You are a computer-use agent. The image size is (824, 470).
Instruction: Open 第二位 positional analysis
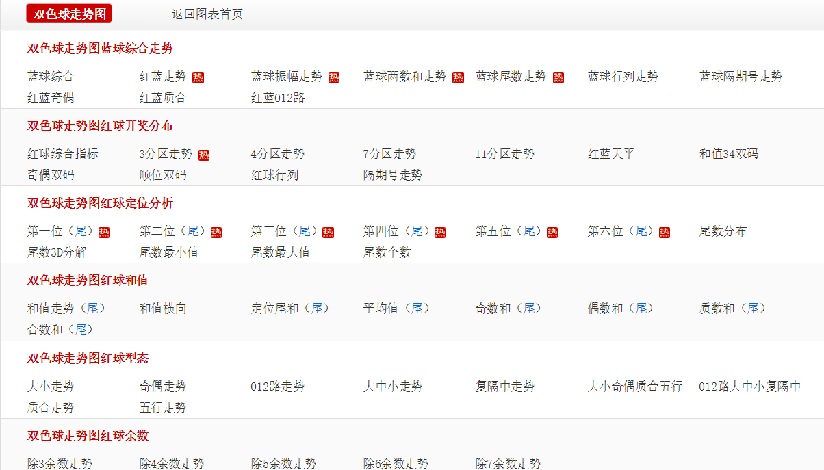pos(157,231)
